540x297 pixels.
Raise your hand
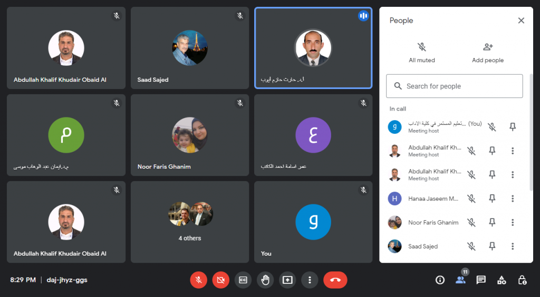tap(265, 280)
